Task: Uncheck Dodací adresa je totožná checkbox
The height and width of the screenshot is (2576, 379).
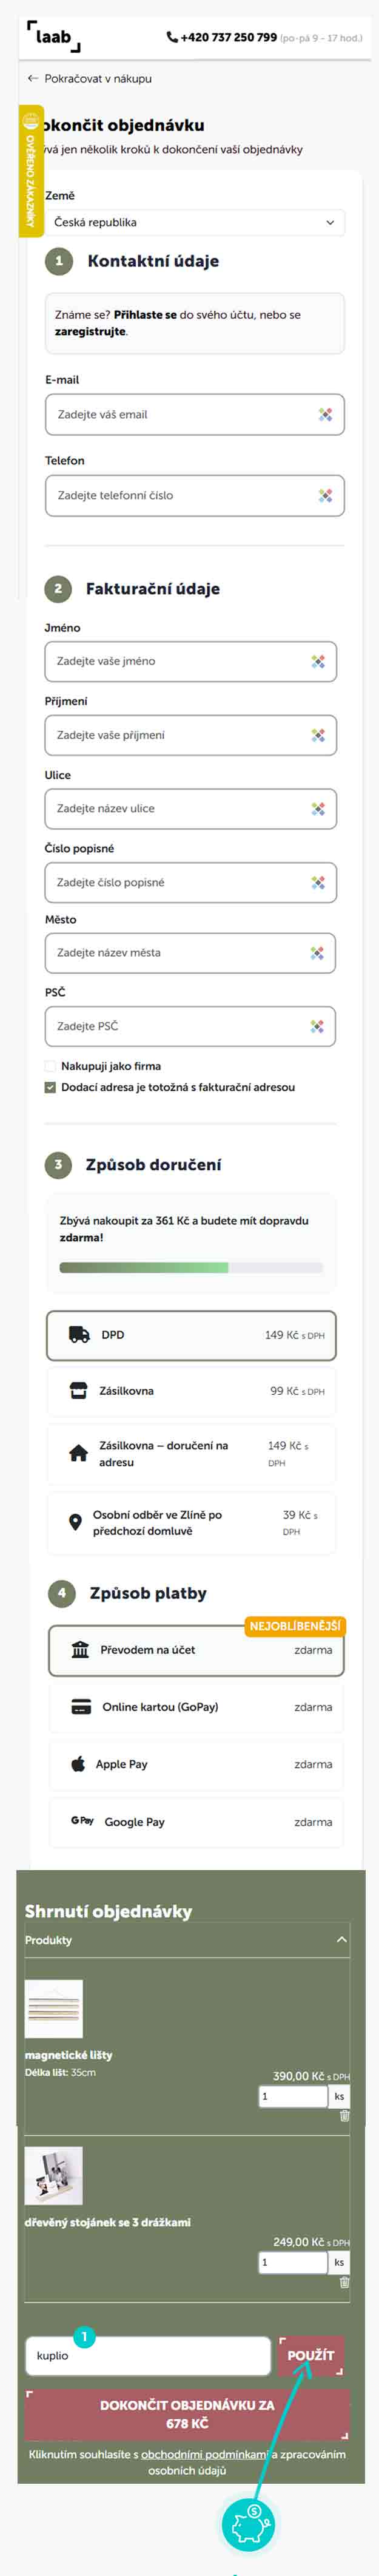Action: (50, 1087)
